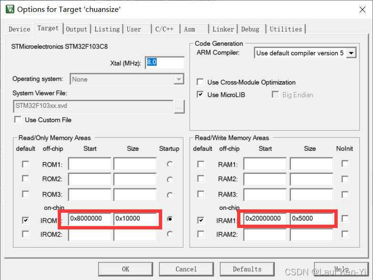Click the IROM1 Size field 0x10000
The width and height of the screenshot is (373, 280).
[x=135, y=219]
